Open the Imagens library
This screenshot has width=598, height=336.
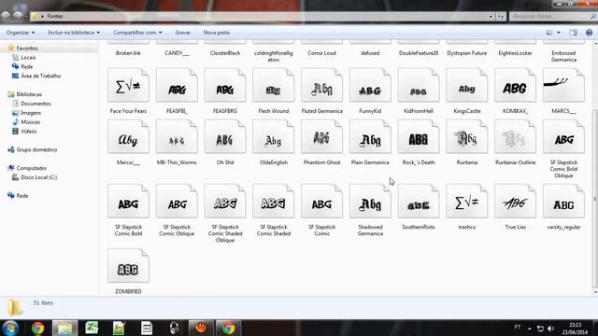tap(31, 113)
